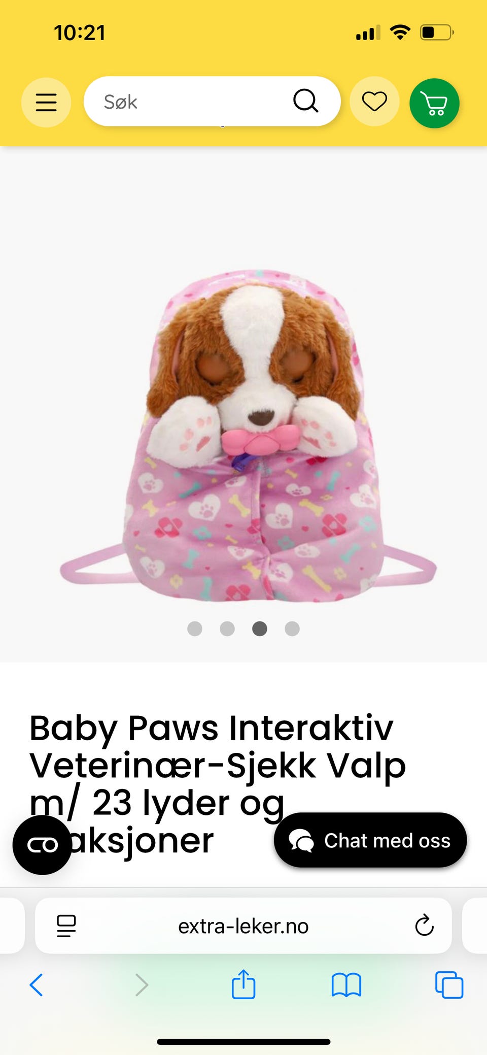The height and width of the screenshot is (1055, 487).
Task: Open the wishlist heart icon
Action: [374, 102]
